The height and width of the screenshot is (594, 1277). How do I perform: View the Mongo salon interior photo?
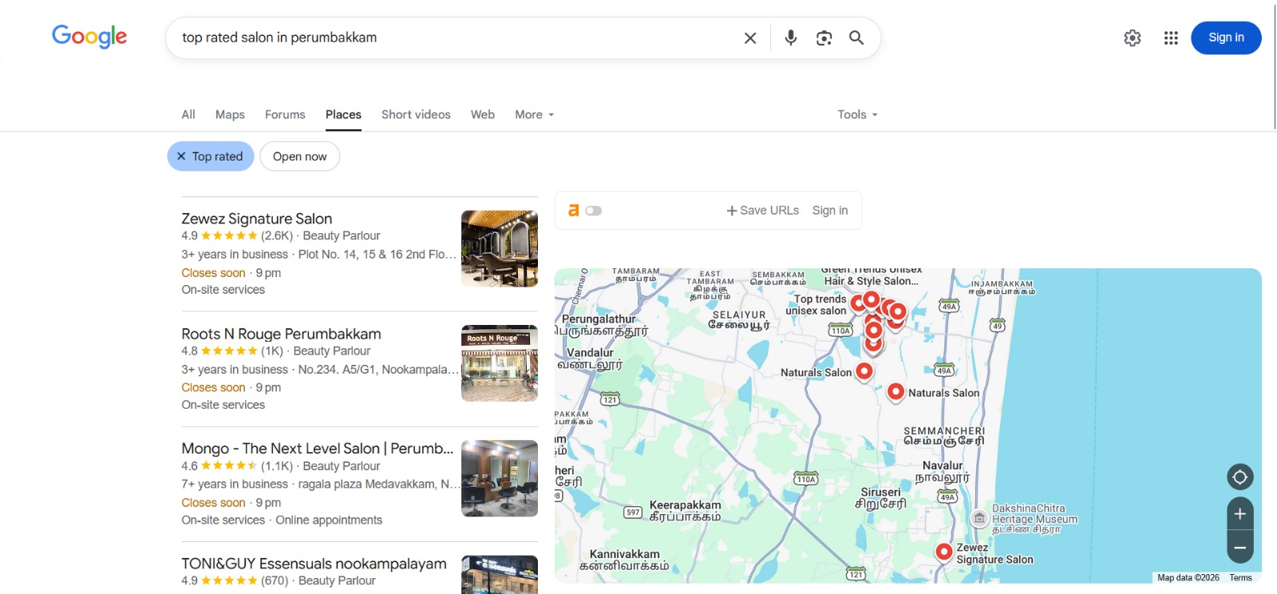pyautogui.click(x=500, y=478)
